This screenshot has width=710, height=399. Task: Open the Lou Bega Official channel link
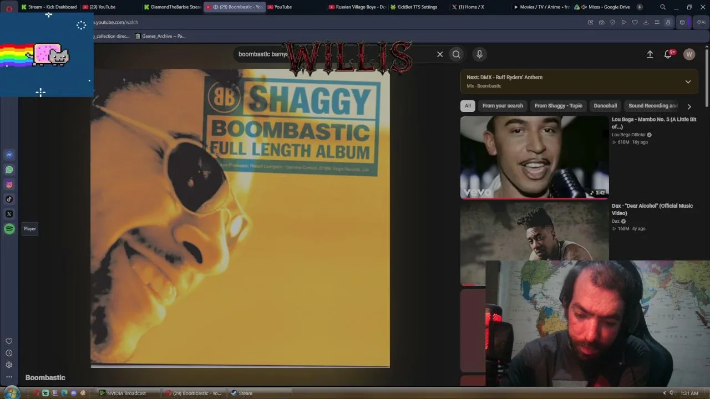click(628, 135)
